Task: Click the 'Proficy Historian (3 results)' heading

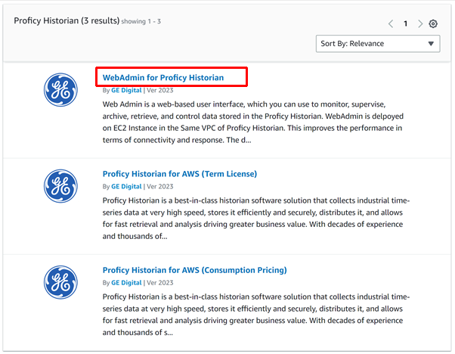Action: click(x=67, y=21)
